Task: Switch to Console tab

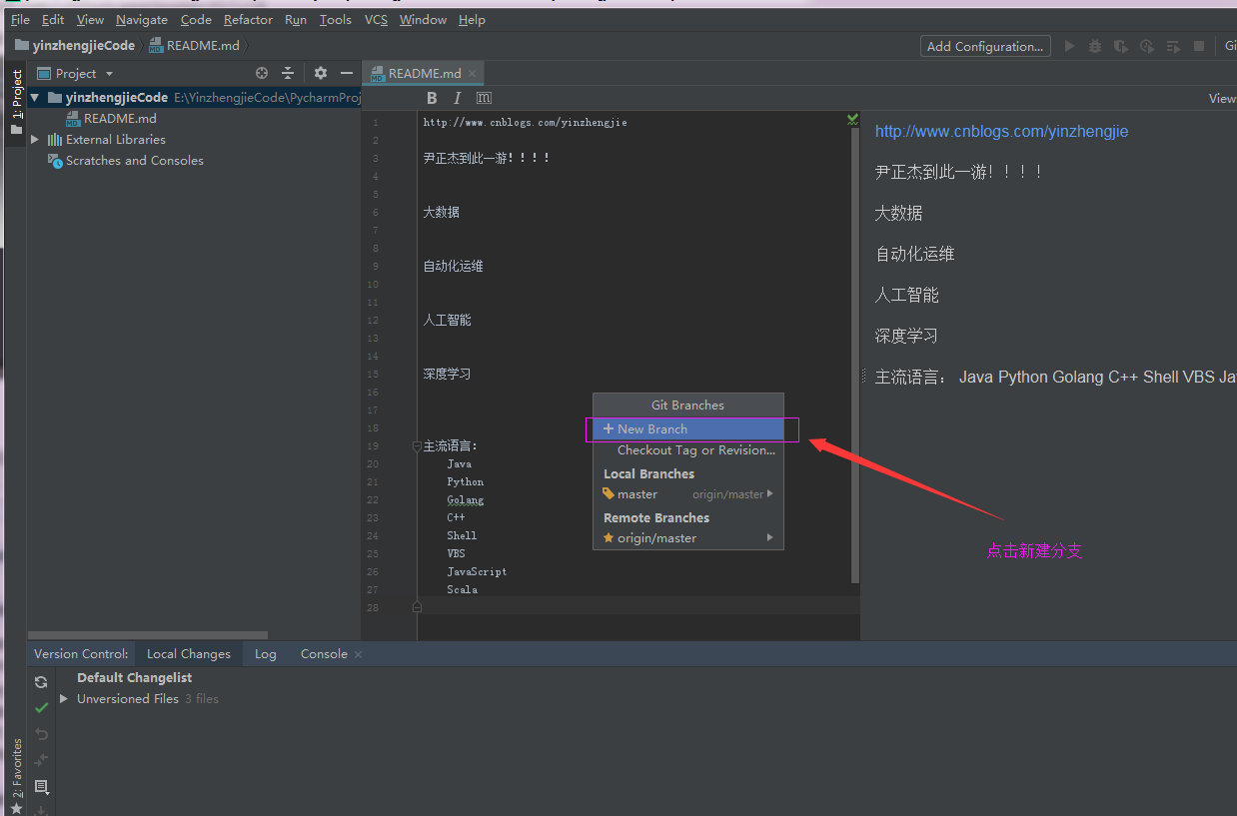Action: (324, 654)
